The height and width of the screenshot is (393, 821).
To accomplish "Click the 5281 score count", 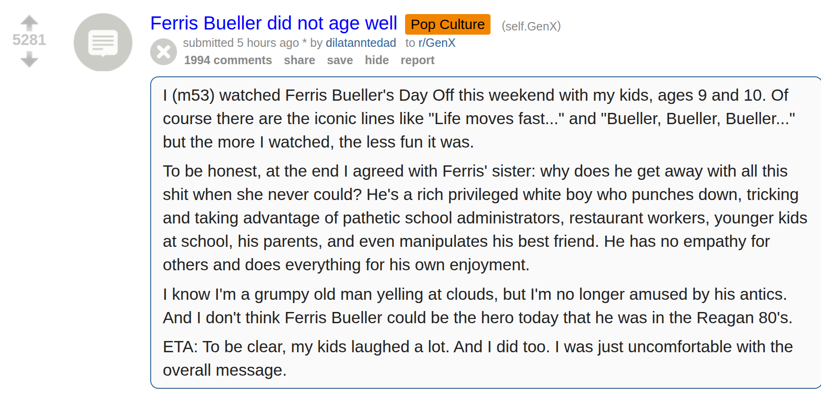I will (x=29, y=40).
